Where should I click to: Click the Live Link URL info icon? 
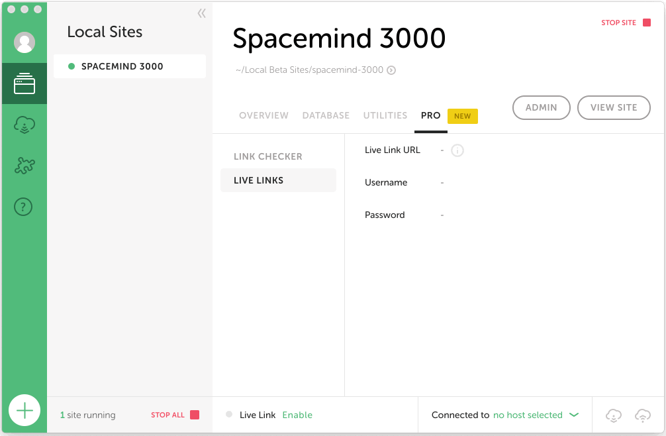coord(457,150)
